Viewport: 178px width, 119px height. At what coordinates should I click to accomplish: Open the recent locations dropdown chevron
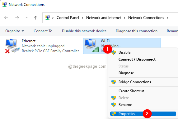[26, 18]
